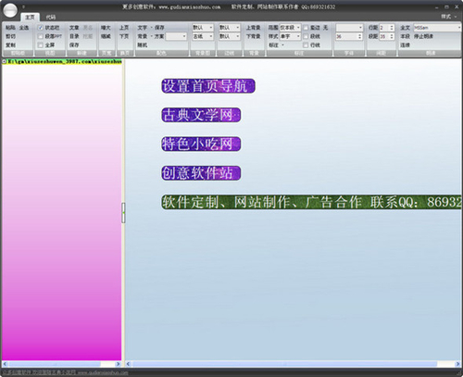The height and width of the screenshot is (377, 463).
Task: Click the splitter collapse handle between panes
Action: (x=123, y=213)
